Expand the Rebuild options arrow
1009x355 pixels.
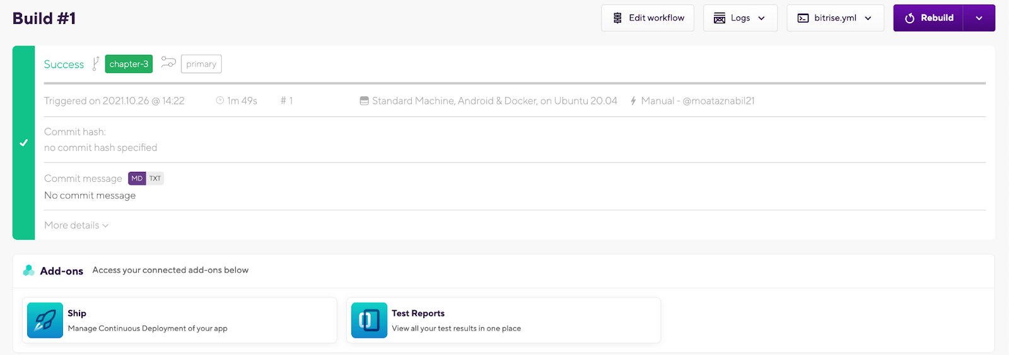tap(979, 18)
